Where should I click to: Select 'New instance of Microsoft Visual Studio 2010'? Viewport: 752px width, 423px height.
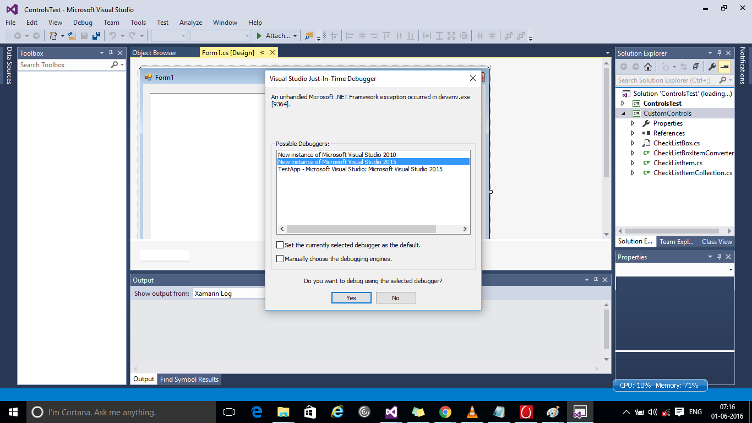[373, 155]
